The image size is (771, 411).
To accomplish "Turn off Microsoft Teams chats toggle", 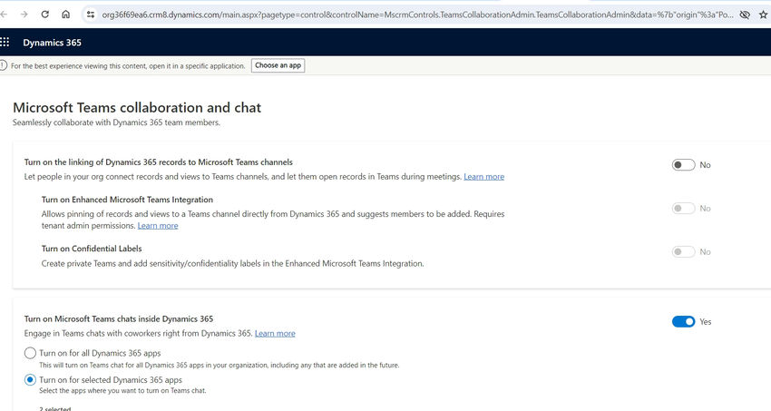I will pos(683,321).
